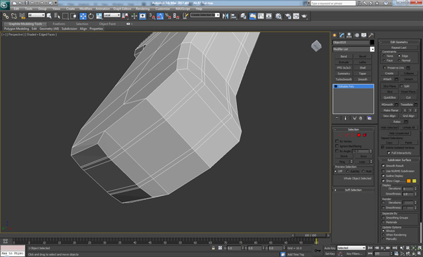This screenshot has height=257, width=423.
Task: Open the Modifier List dropdown
Action: click(353, 49)
